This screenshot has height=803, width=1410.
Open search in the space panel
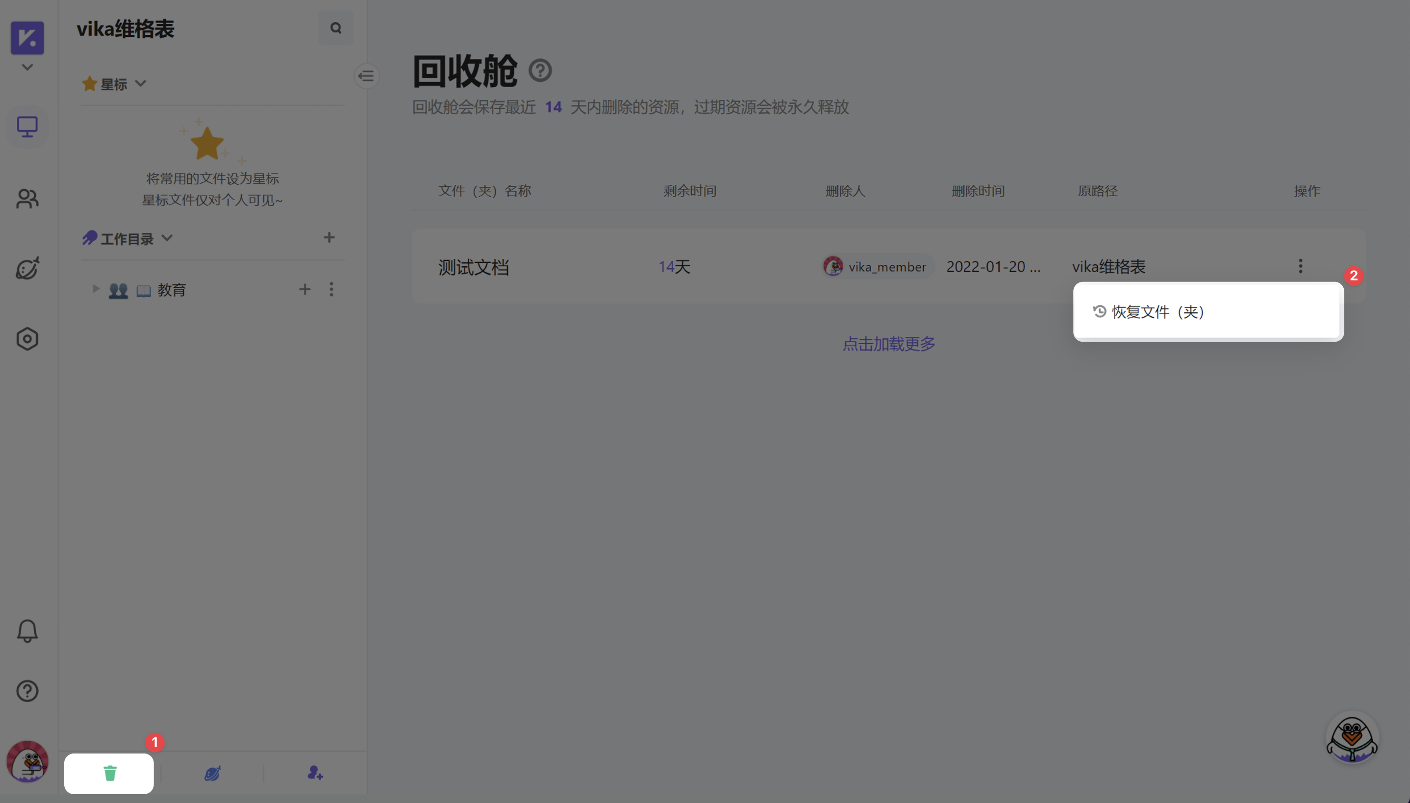(x=336, y=27)
